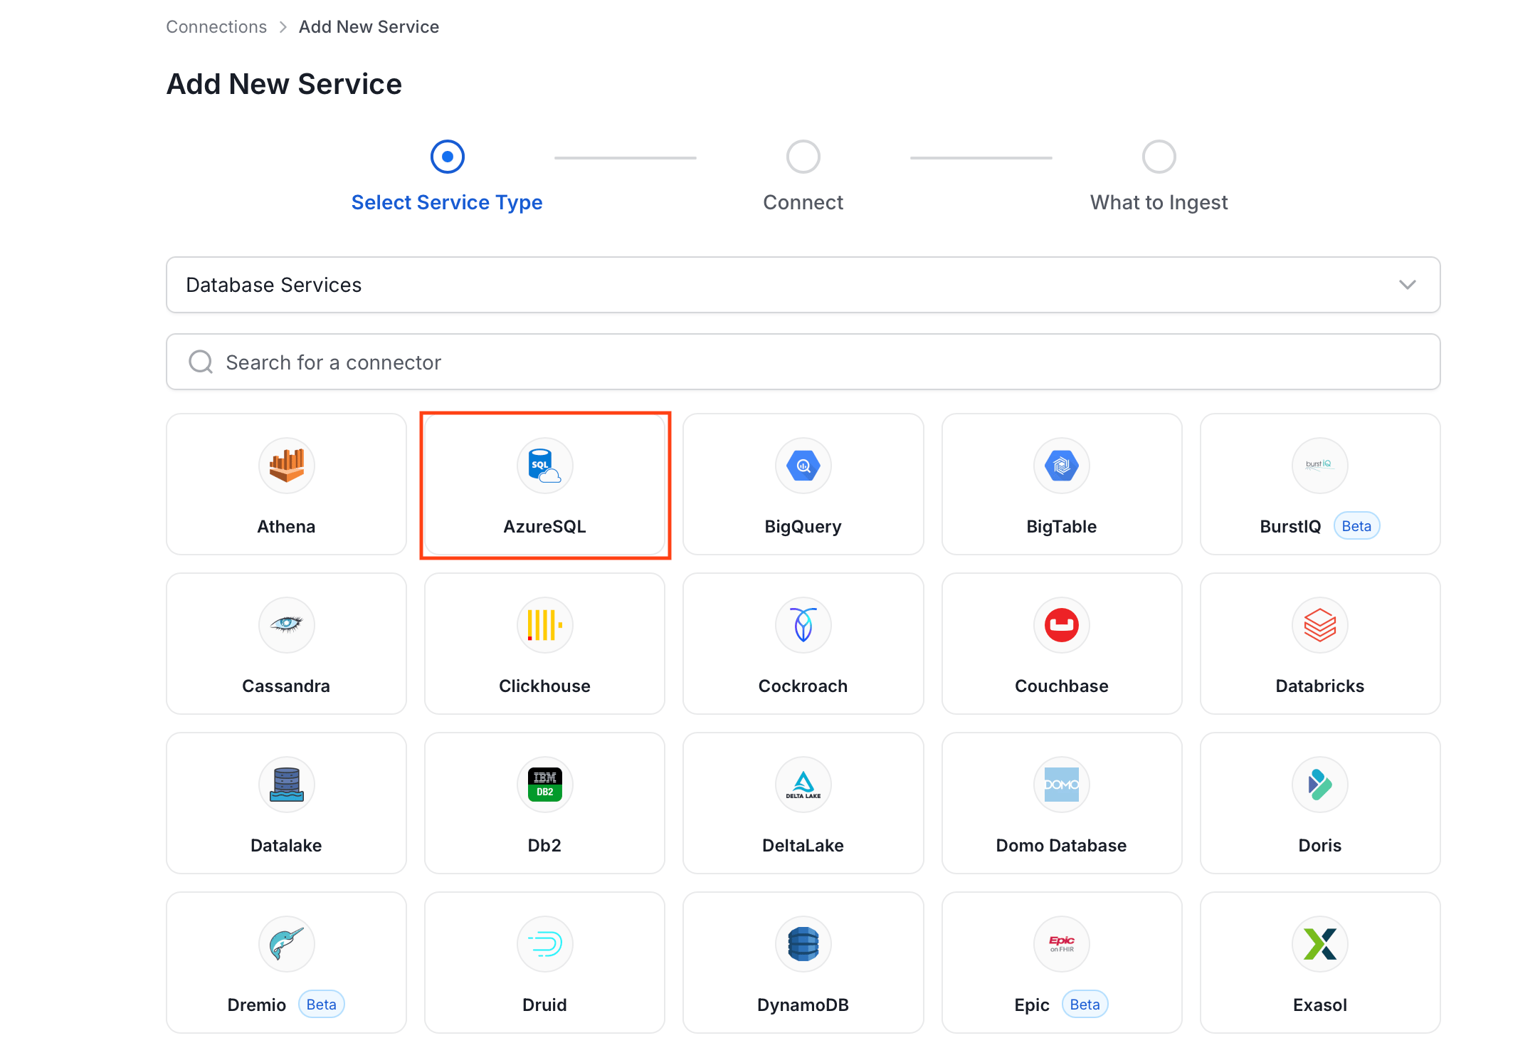Screen dimensions: 1540x1048
Task: Expand service type list via chevron
Action: (x=1407, y=285)
